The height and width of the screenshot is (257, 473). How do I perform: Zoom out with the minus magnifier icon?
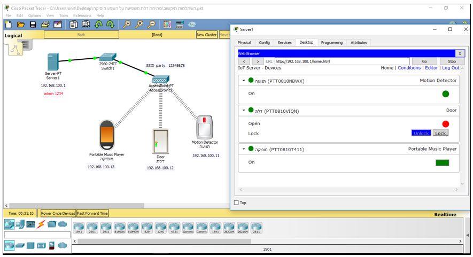click(151, 25)
